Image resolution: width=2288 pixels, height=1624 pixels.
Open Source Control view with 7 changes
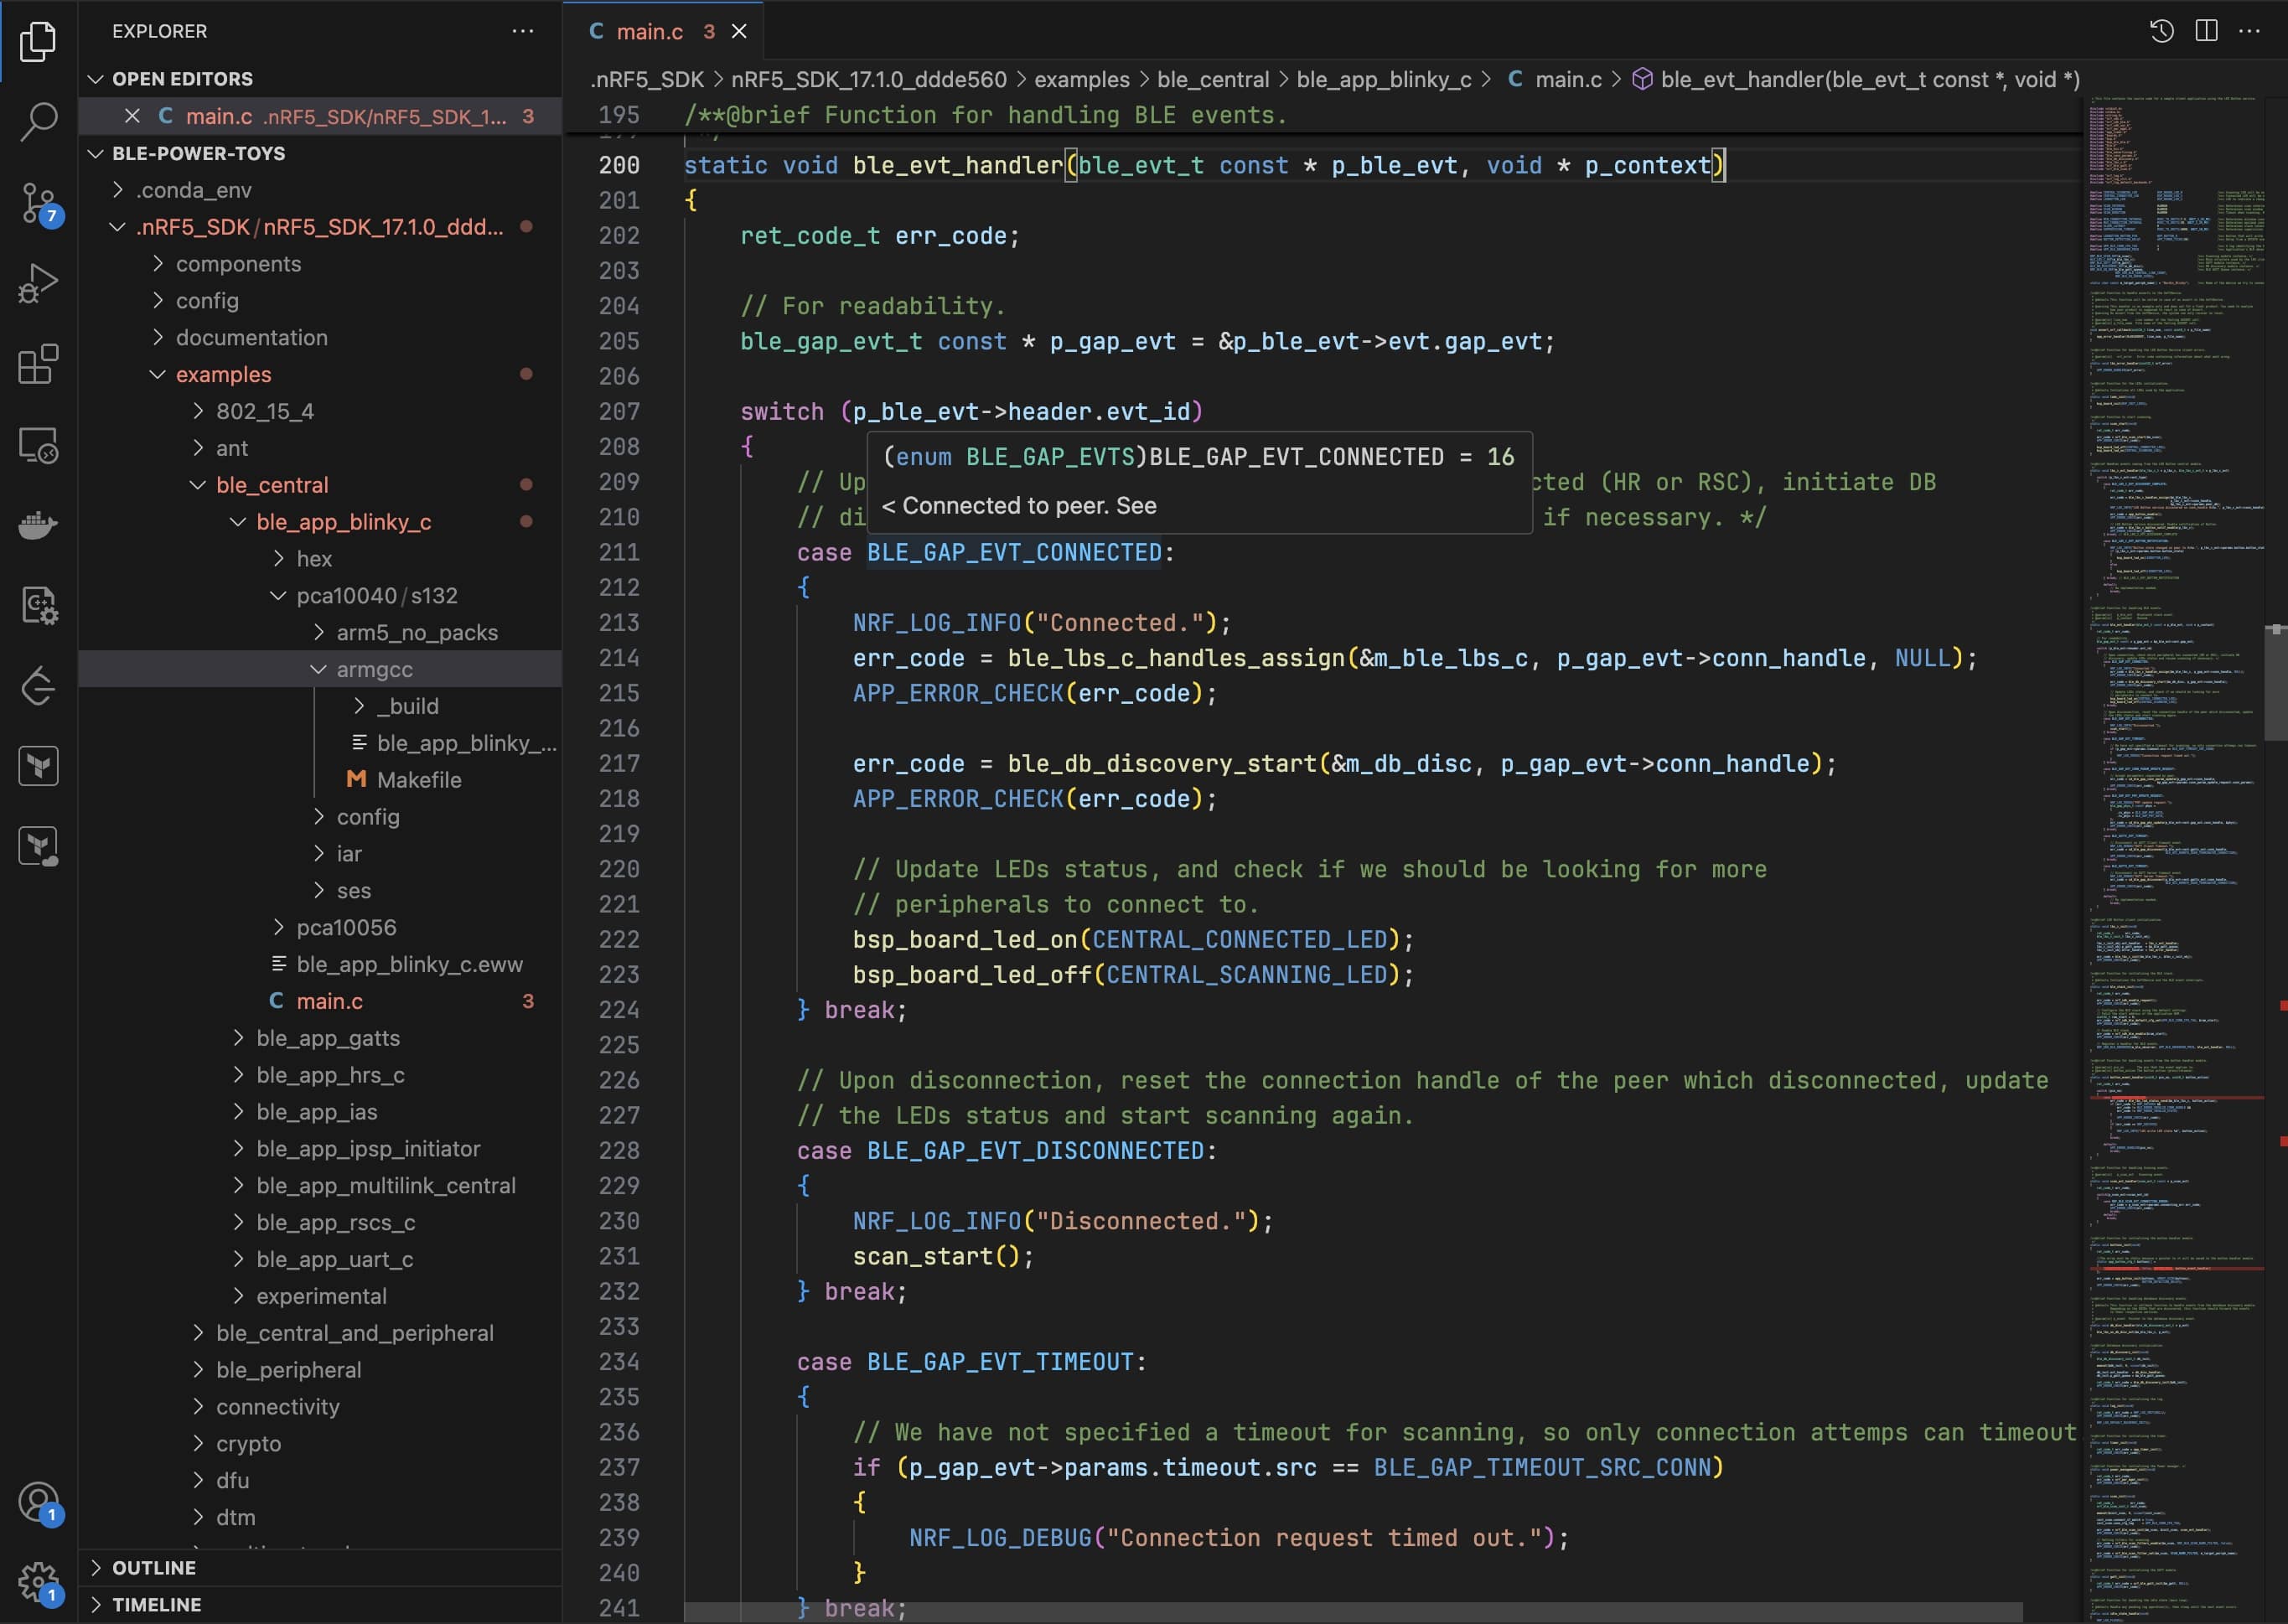point(38,203)
